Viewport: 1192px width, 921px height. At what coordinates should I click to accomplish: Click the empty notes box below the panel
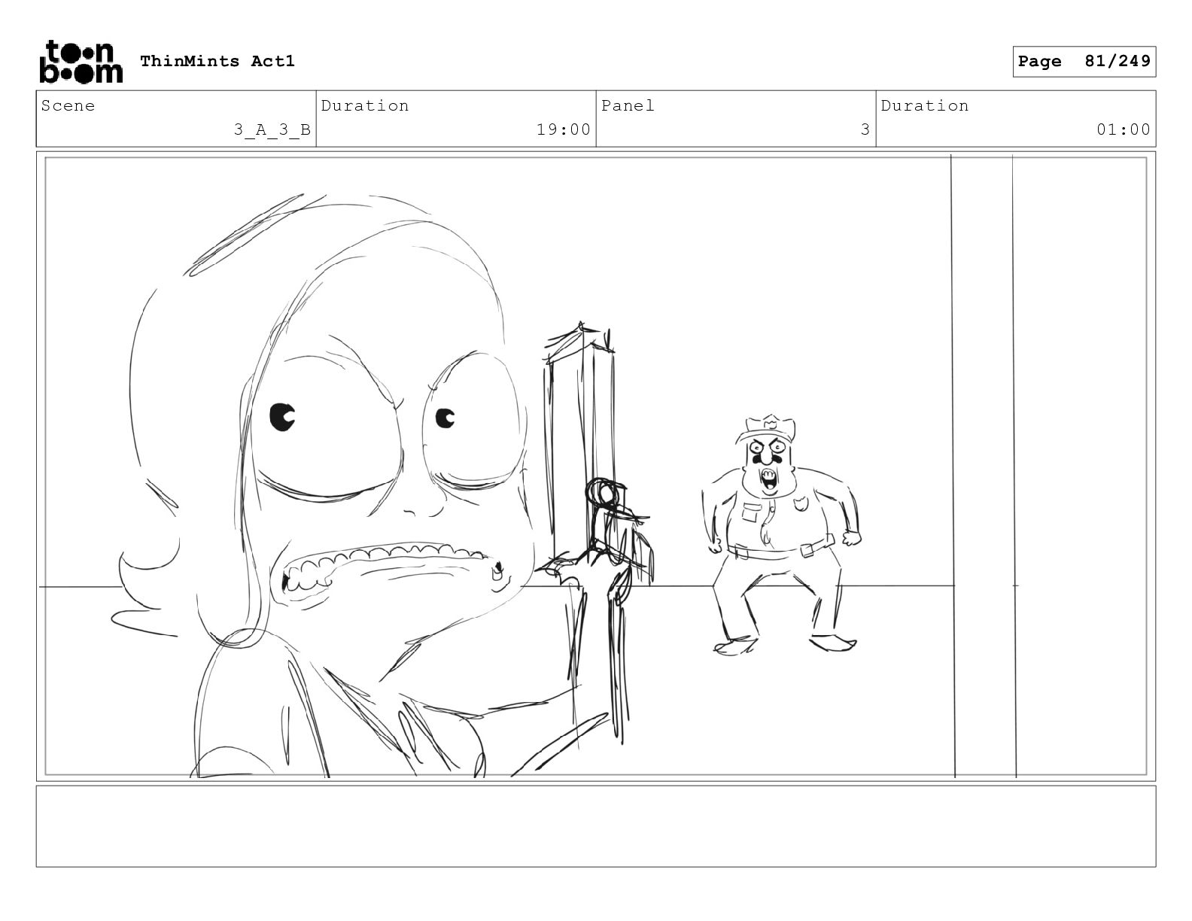click(x=596, y=826)
